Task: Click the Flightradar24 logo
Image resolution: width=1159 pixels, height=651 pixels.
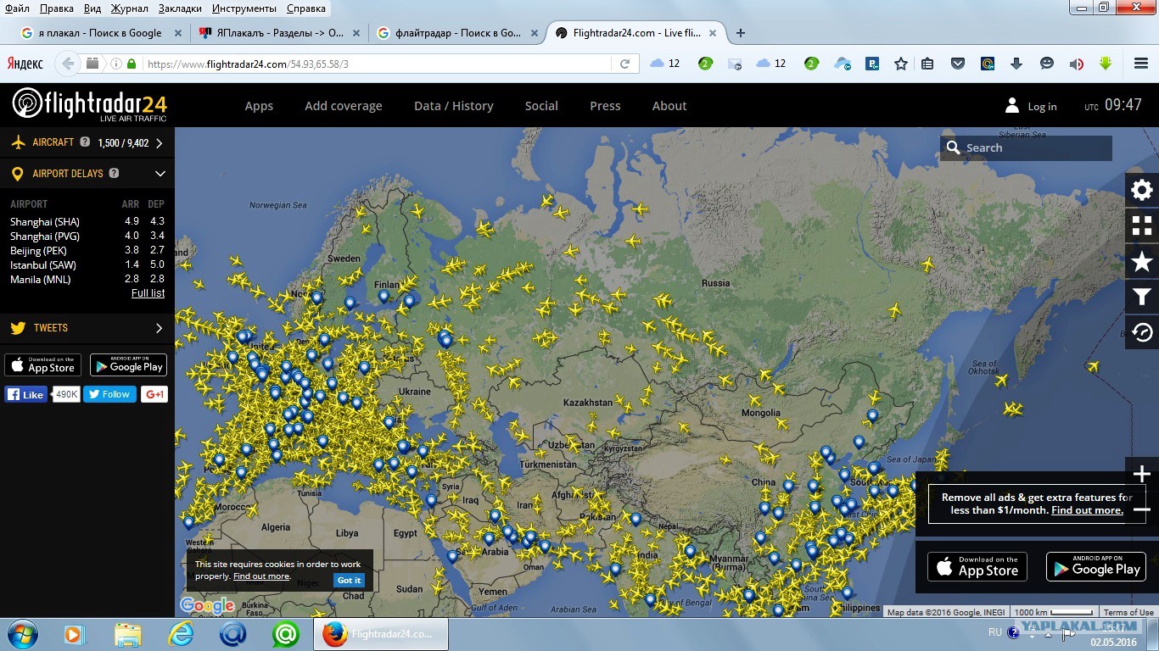Action: (89, 105)
